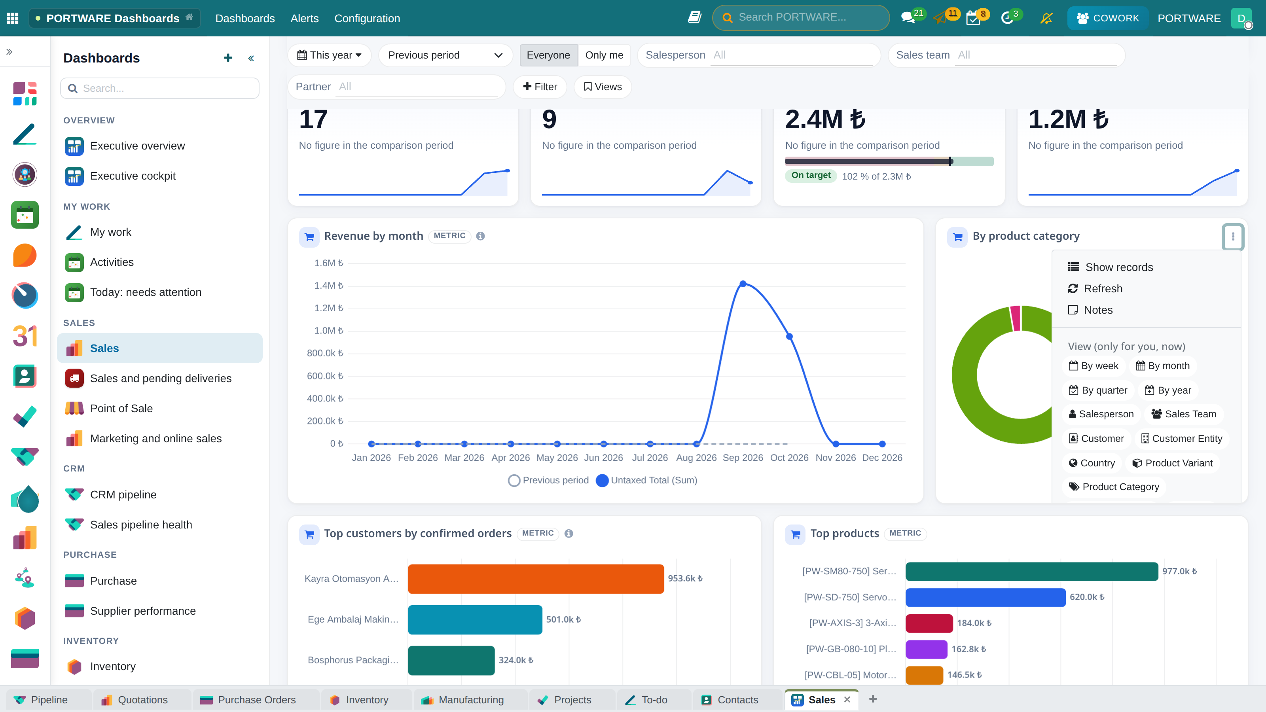
Task: Select the Everyone toggle option
Action: pyautogui.click(x=548, y=55)
